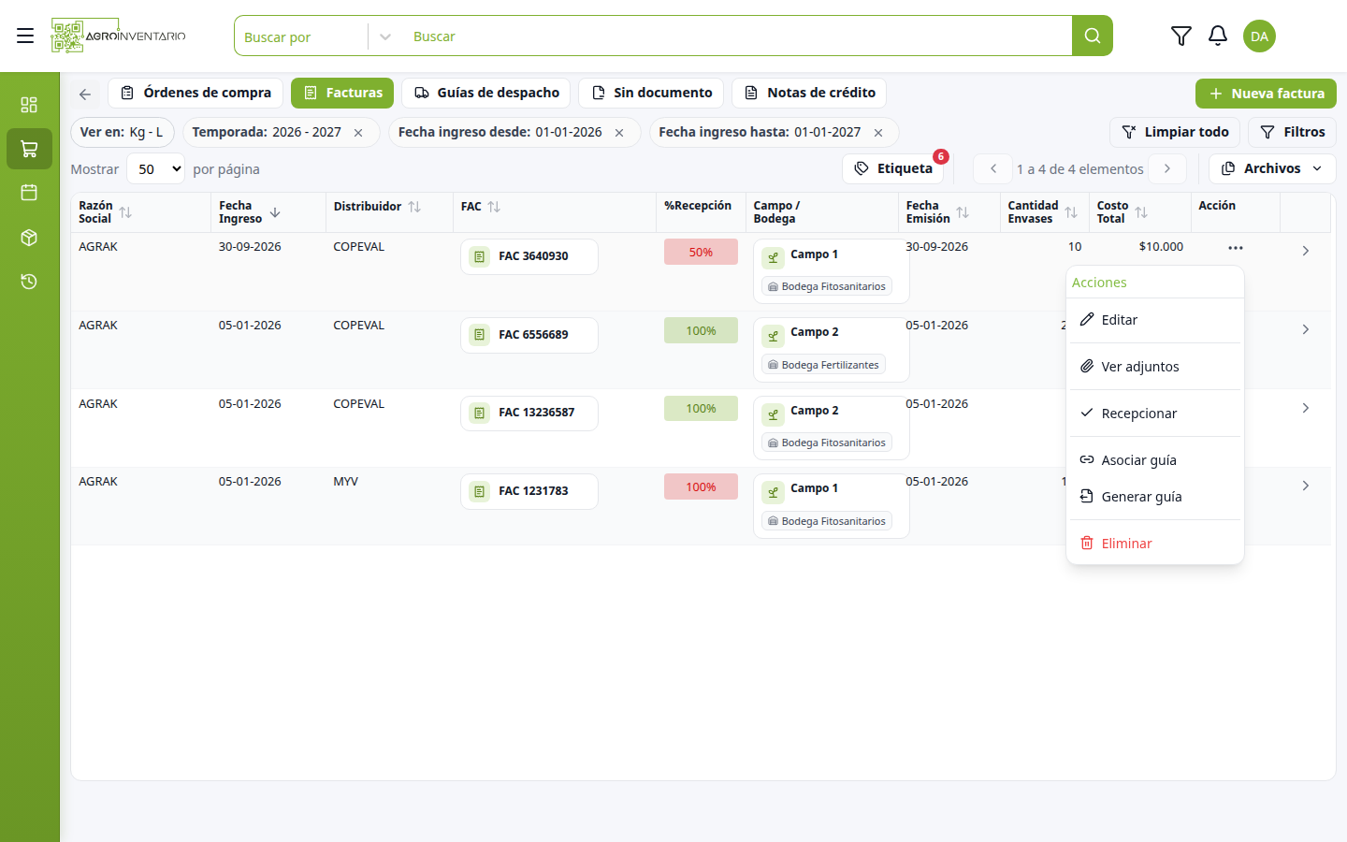Open the filter funnel icon in header
1347x842 pixels.
(x=1180, y=36)
